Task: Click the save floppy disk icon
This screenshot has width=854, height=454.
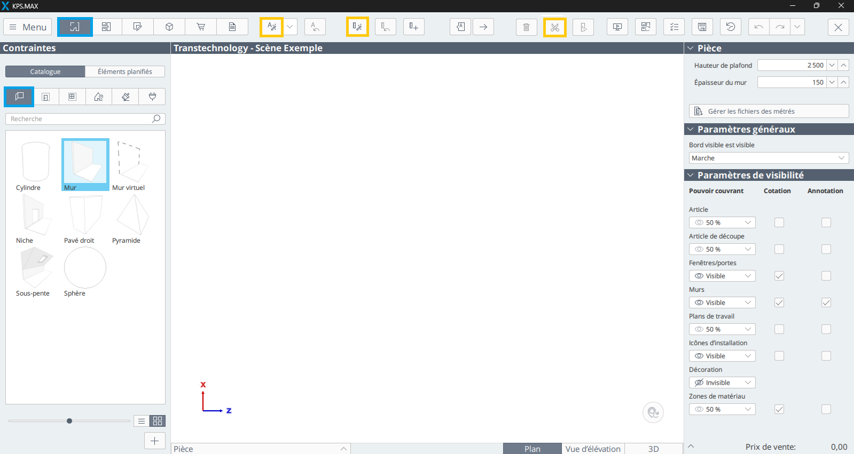Action: click(x=702, y=27)
